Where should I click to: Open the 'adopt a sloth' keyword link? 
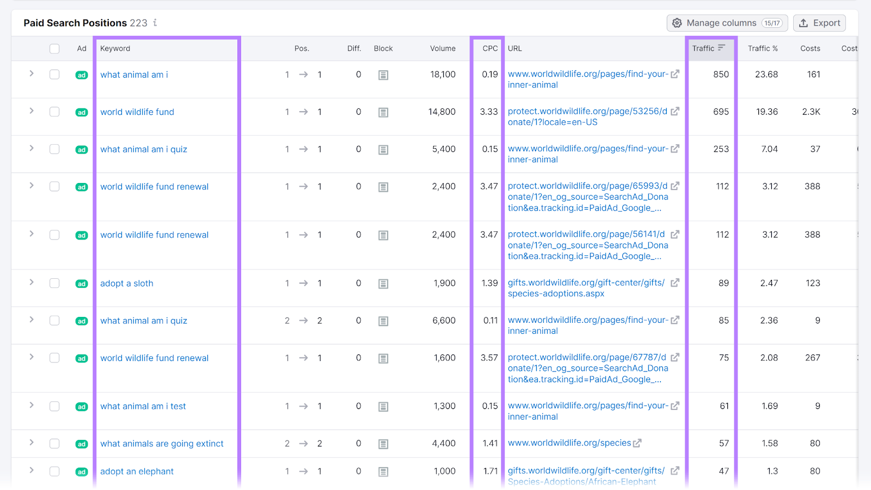pos(126,283)
